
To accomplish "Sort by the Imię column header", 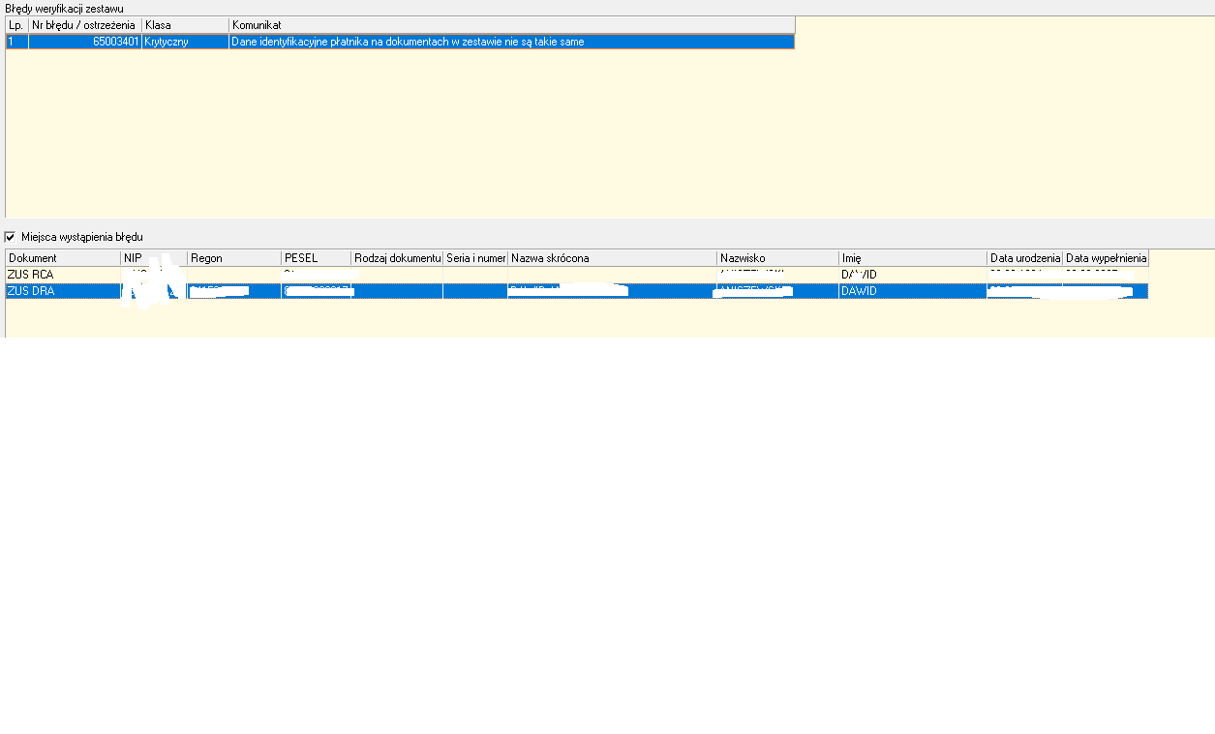I will pos(912,258).
